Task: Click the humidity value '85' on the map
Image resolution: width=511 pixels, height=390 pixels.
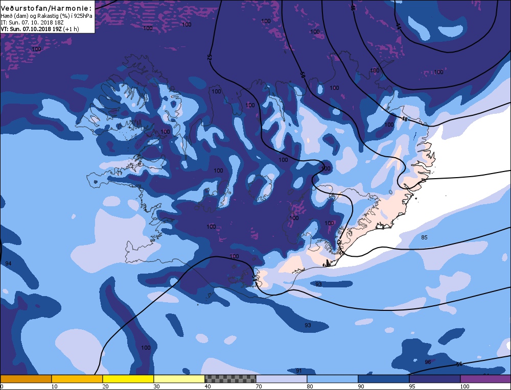Action: click(x=424, y=237)
